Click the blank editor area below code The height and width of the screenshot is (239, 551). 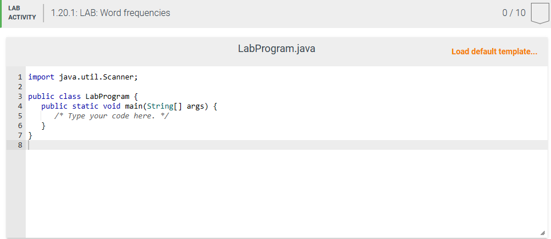tap(287, 193)
